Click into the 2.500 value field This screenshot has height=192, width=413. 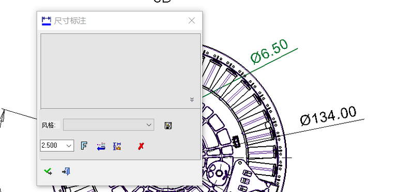53,146
